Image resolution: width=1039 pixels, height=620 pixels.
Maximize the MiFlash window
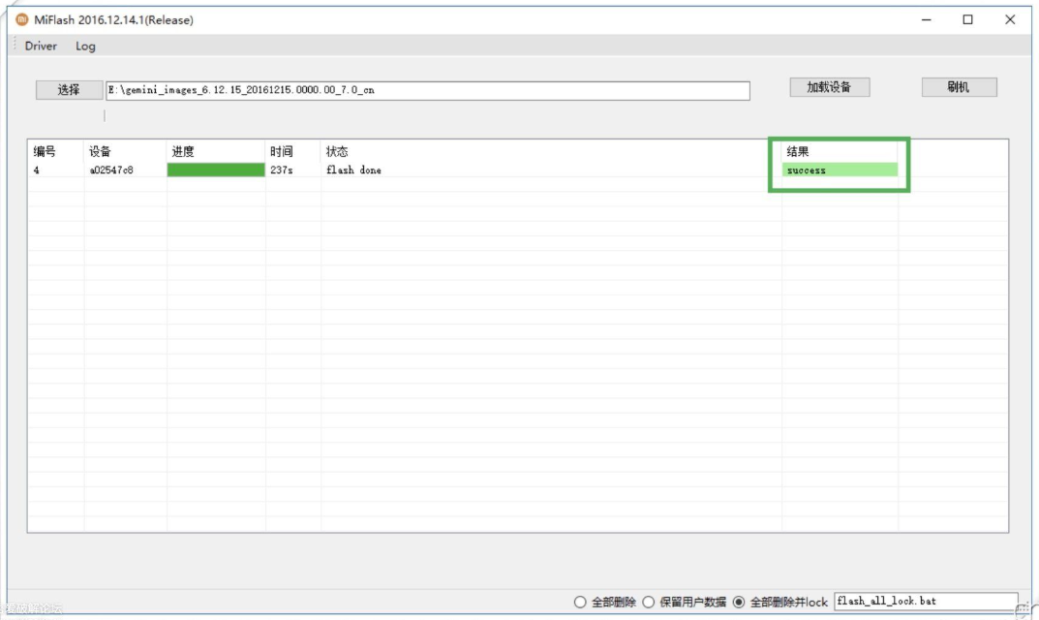(x=967, y=19)
